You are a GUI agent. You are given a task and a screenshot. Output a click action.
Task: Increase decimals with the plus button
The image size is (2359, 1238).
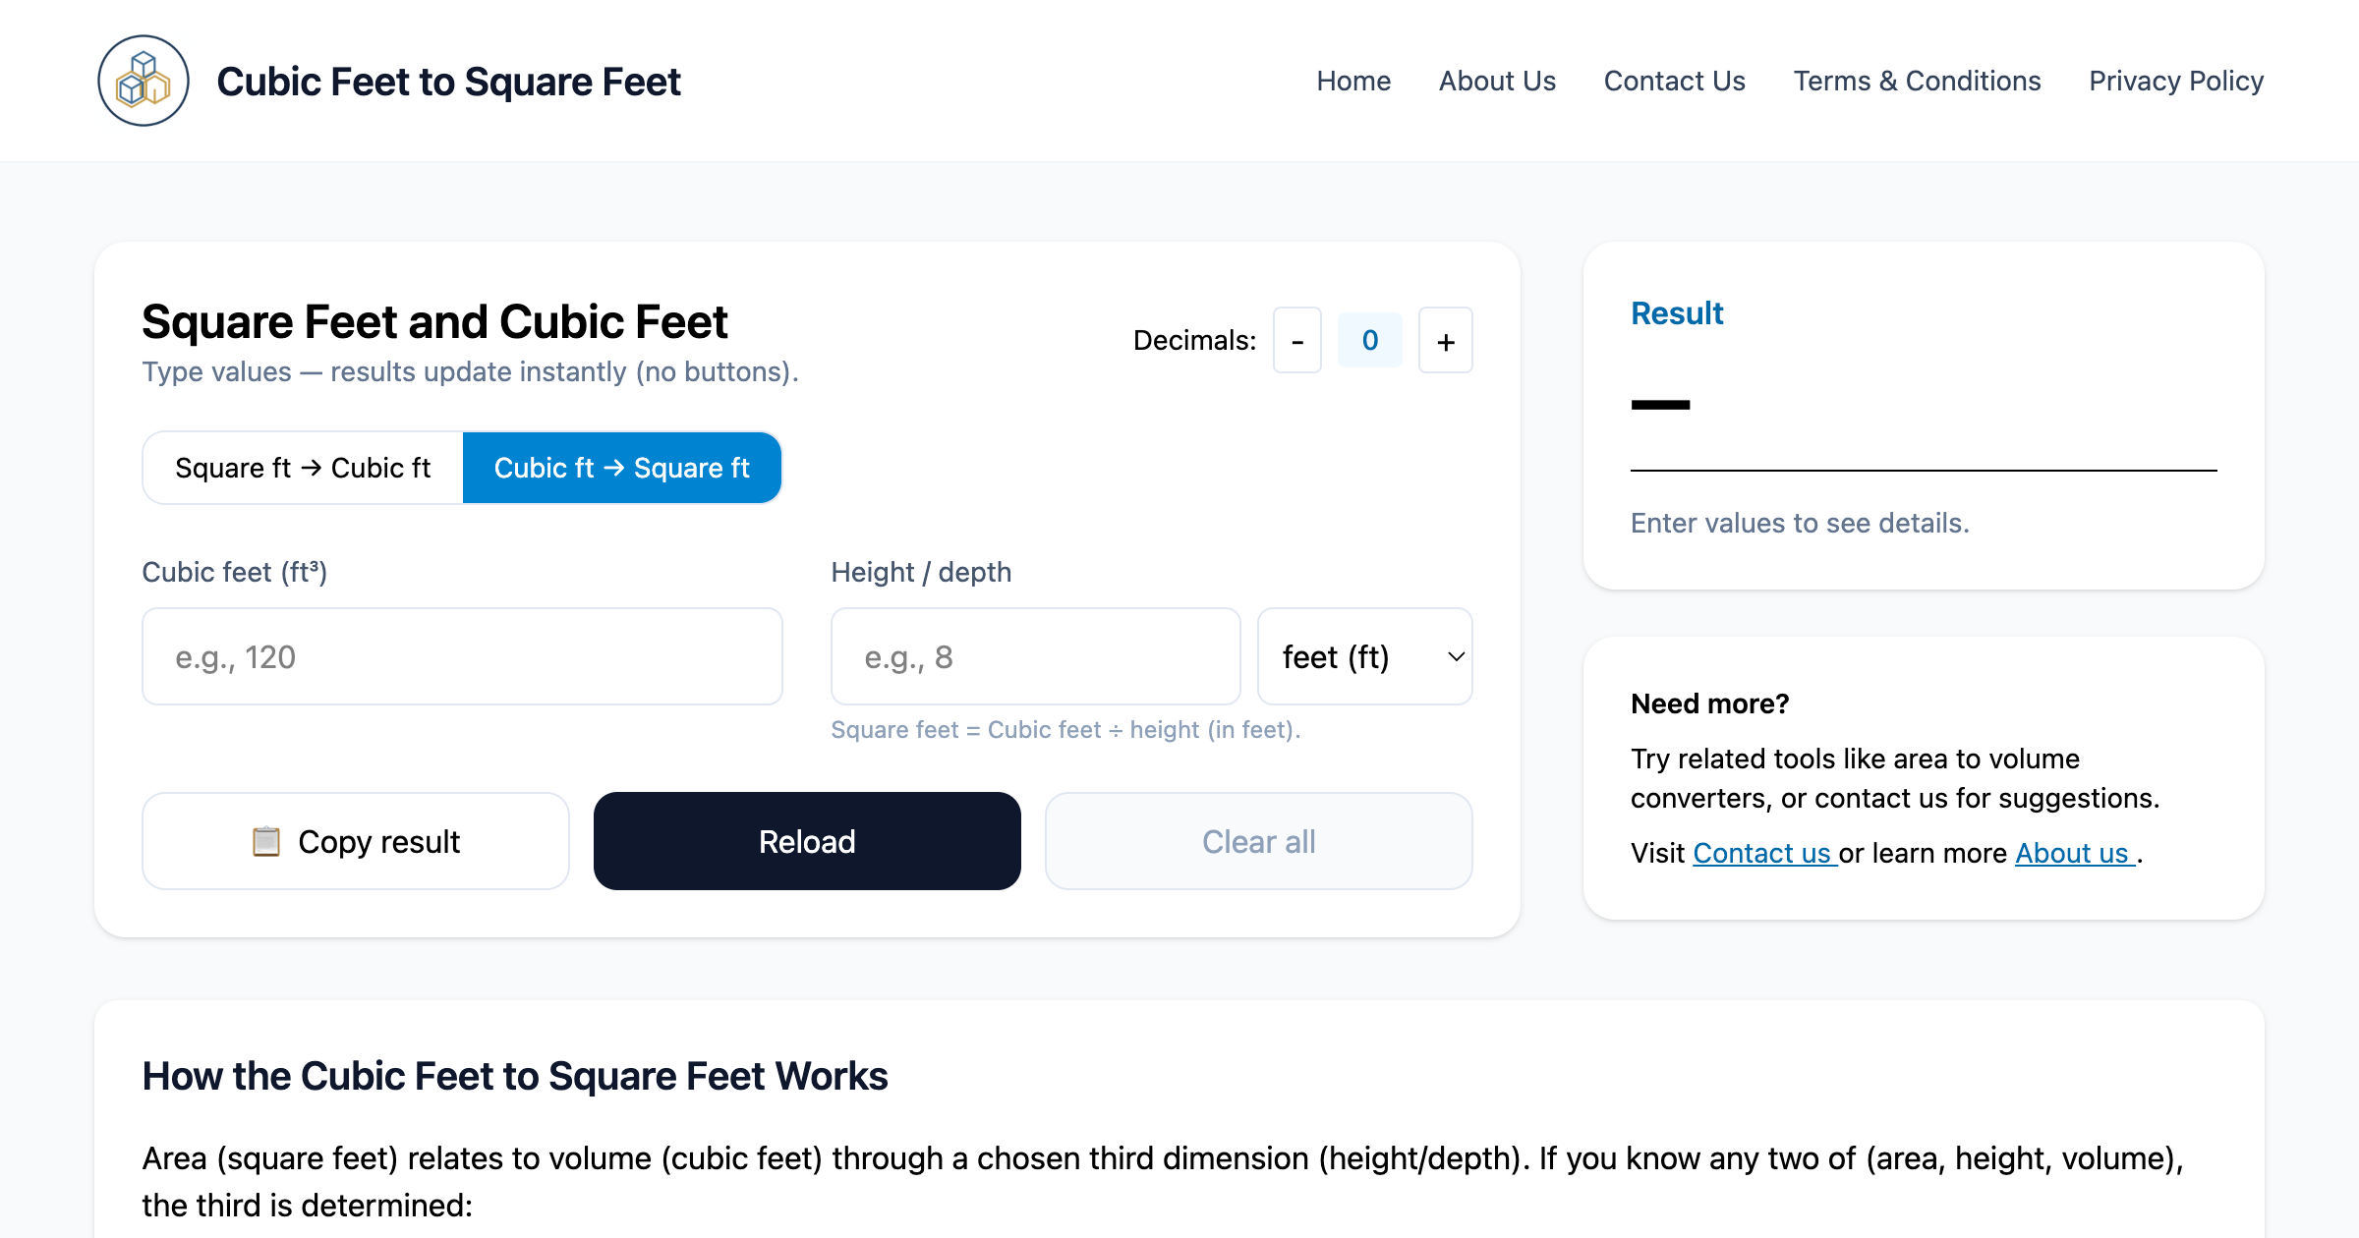point(1445,341)
